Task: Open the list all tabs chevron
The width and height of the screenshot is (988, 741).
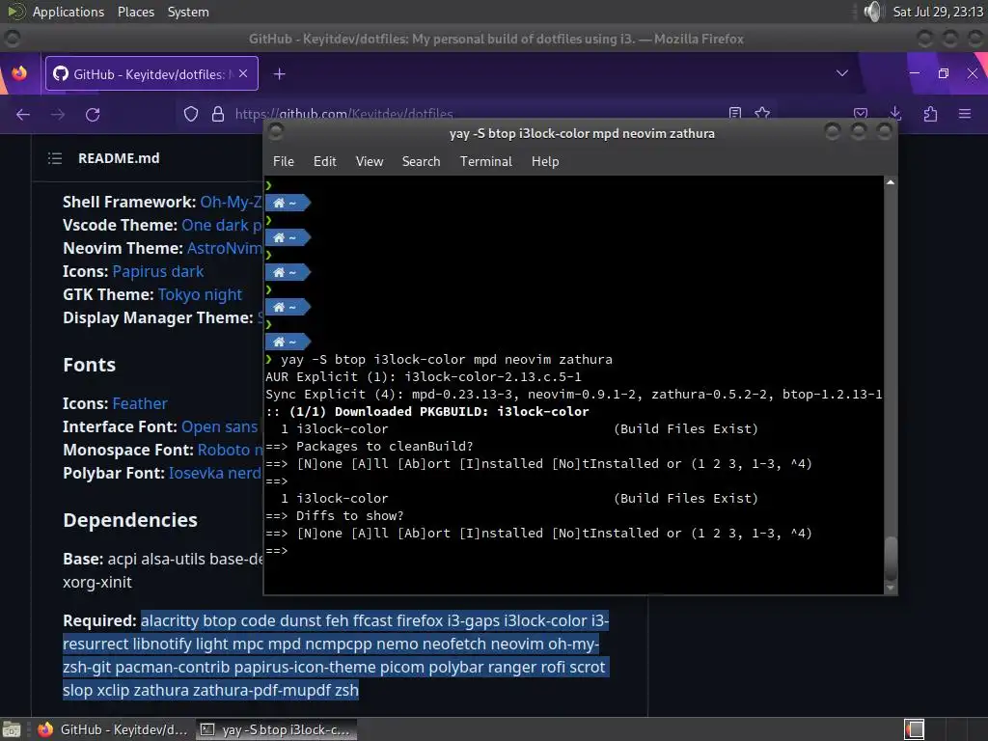Action: tap(841, 73)
